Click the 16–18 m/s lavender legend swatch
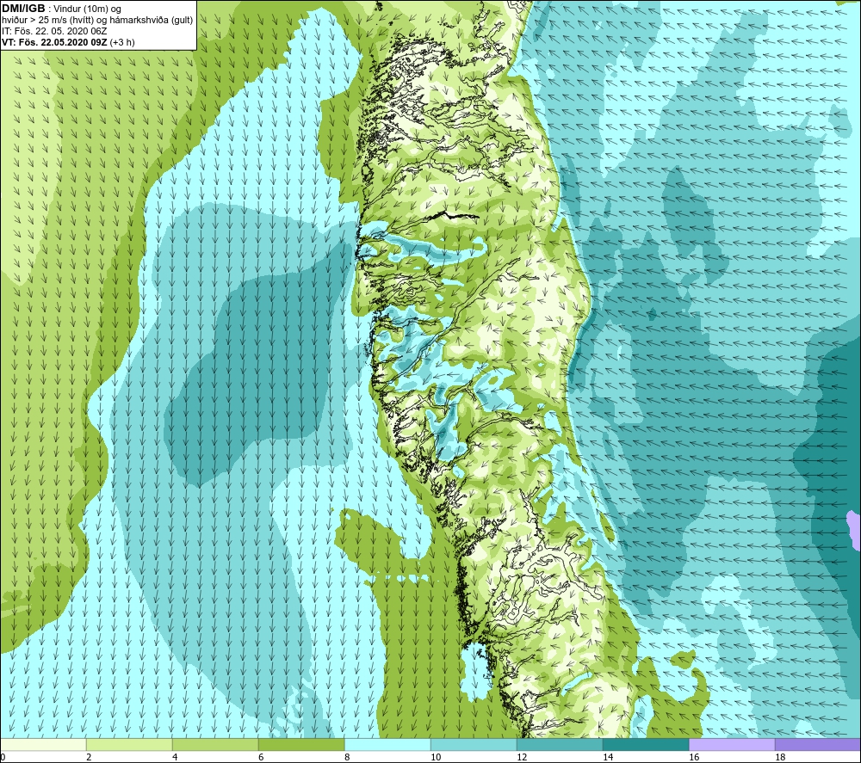 [732, 744]
